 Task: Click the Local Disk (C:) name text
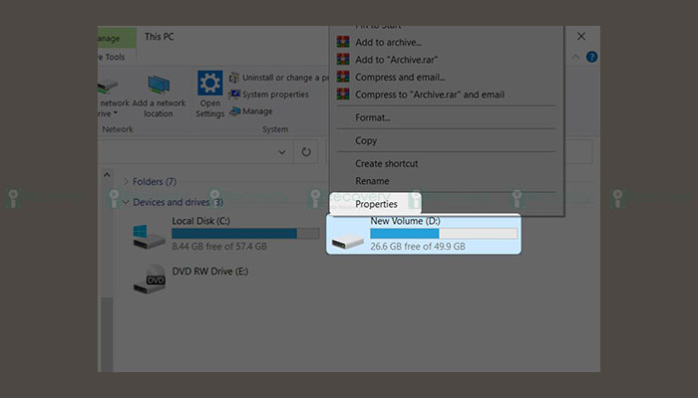(201, 221)
